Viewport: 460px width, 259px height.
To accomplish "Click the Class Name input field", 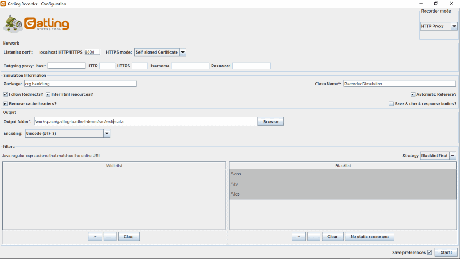I will (399, 84).
